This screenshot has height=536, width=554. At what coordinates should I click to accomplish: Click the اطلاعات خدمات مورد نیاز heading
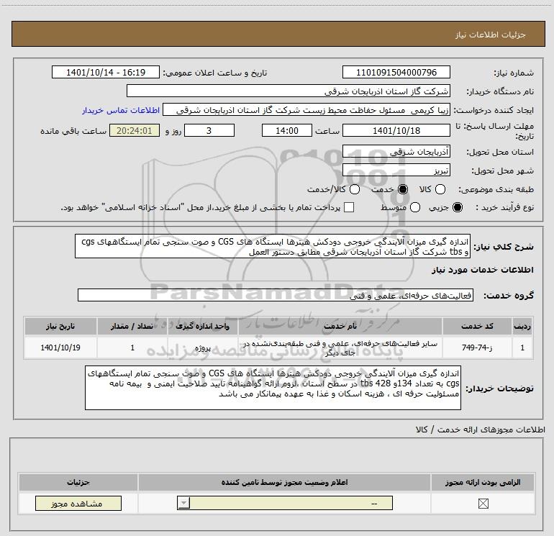click(x=482, y=270)
